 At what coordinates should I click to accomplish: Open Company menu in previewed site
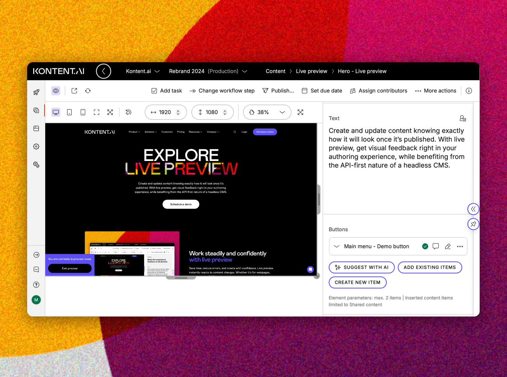[213, 132]
